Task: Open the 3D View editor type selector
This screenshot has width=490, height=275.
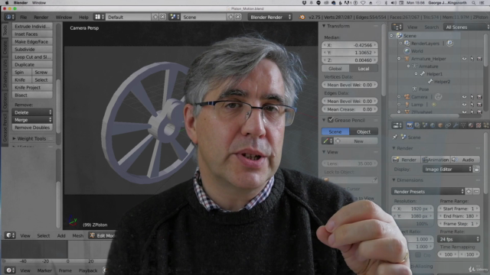Action: [10, 235]
